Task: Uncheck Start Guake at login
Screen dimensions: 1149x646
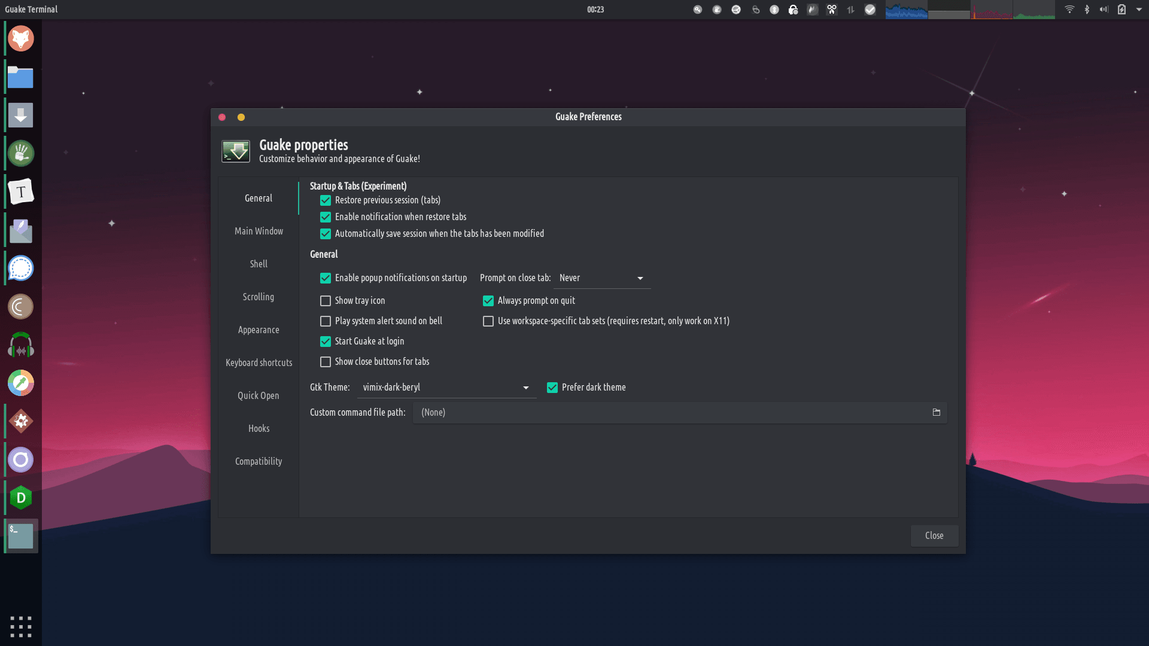Action: (326, 342)
